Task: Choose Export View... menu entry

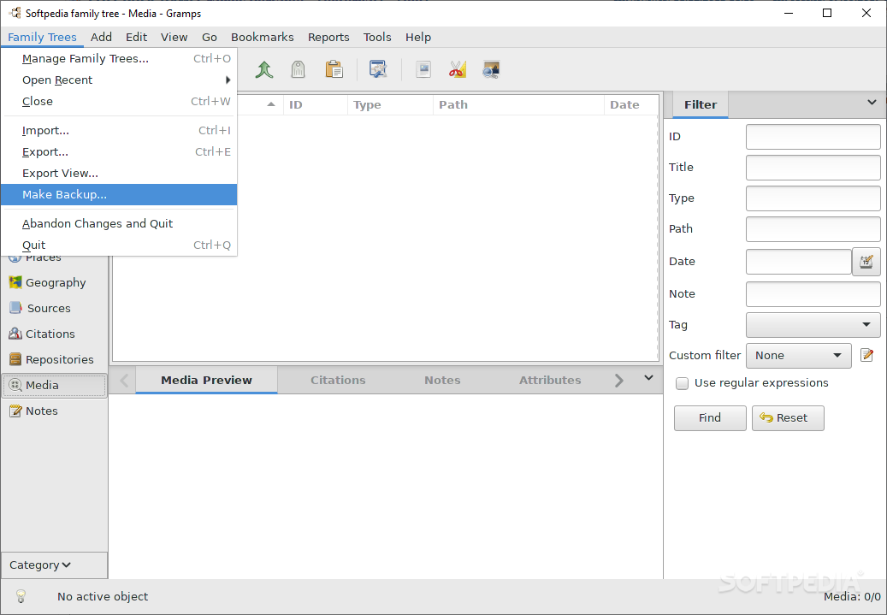Action: [119, 173]
